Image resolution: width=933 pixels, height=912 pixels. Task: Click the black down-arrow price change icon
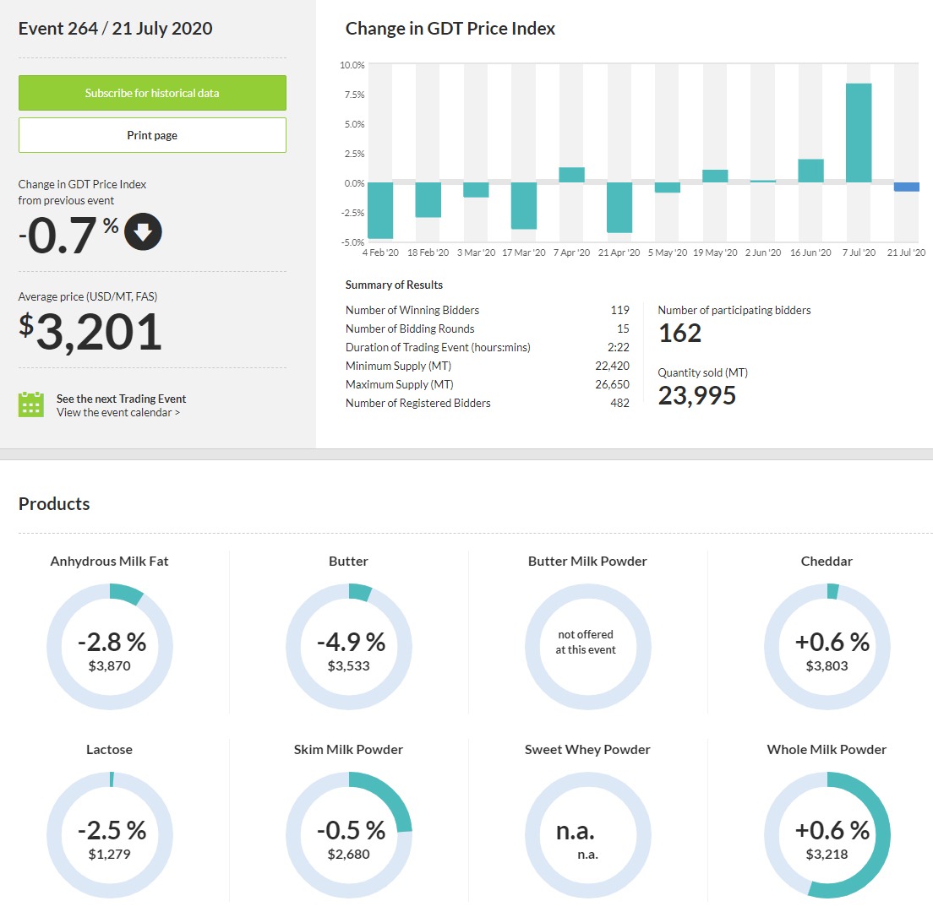tap(143, 233)
